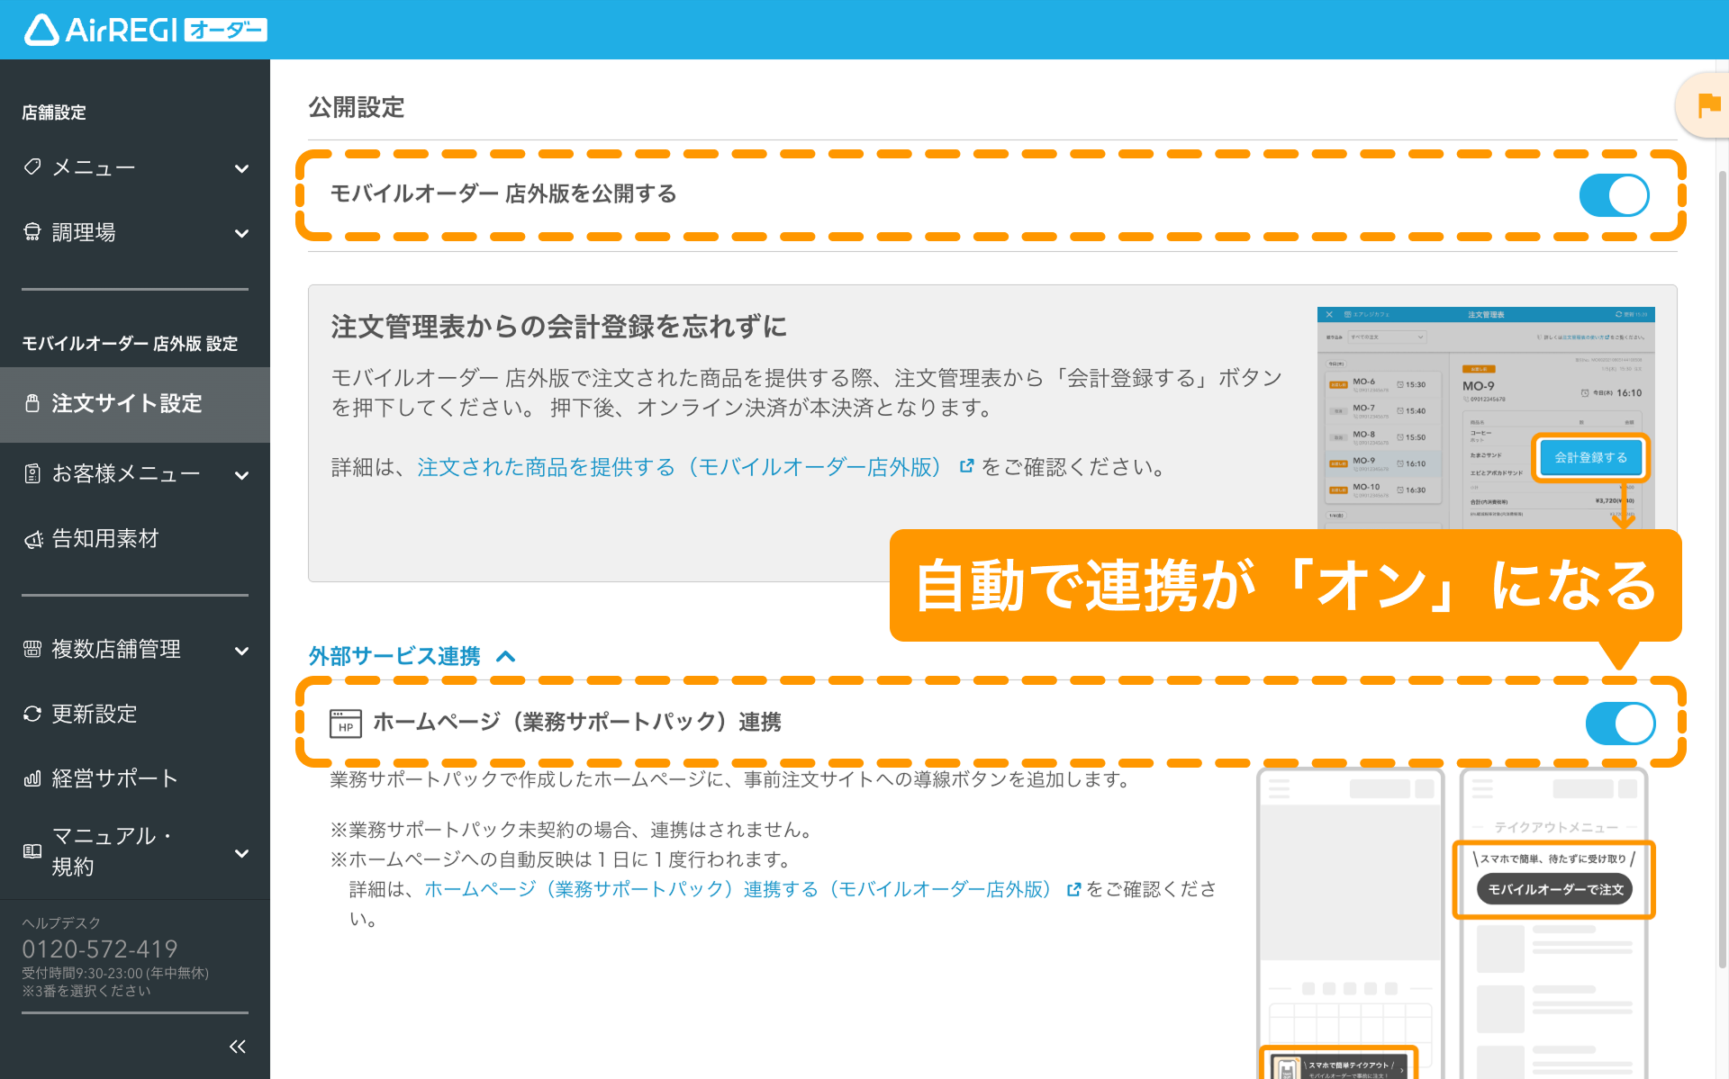Image resolution: width=1729 pixels, height=1079 pixels.
Task: Click the 公開設定 heading text
Action: tap(357, 107)
